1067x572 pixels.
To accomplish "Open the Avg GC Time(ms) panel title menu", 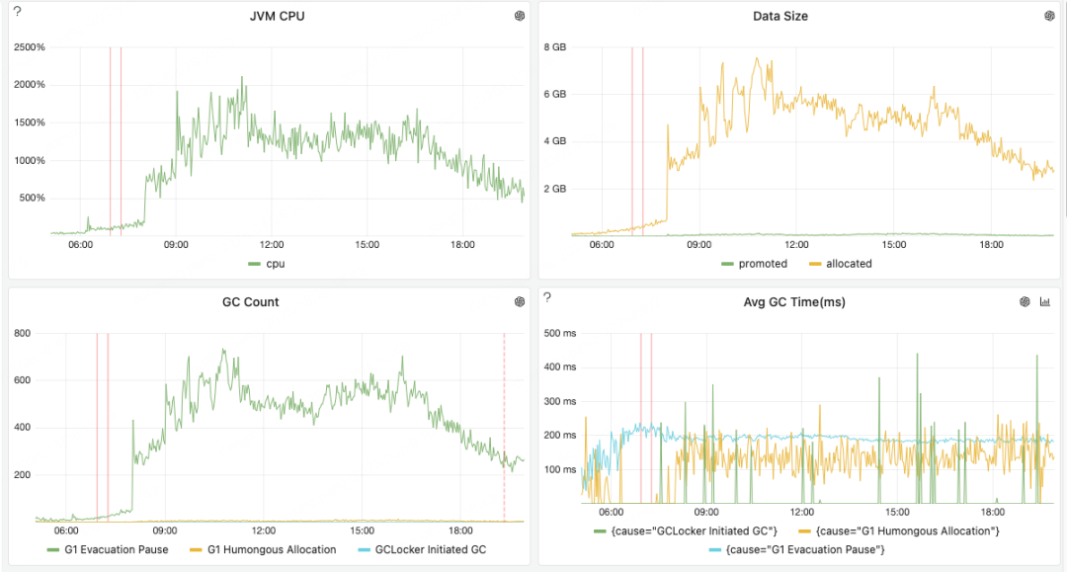I will 794,302.
